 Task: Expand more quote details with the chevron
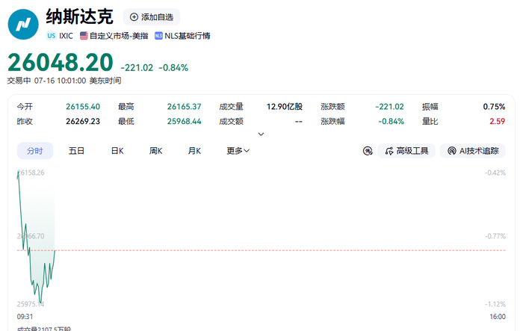point(261,134)
